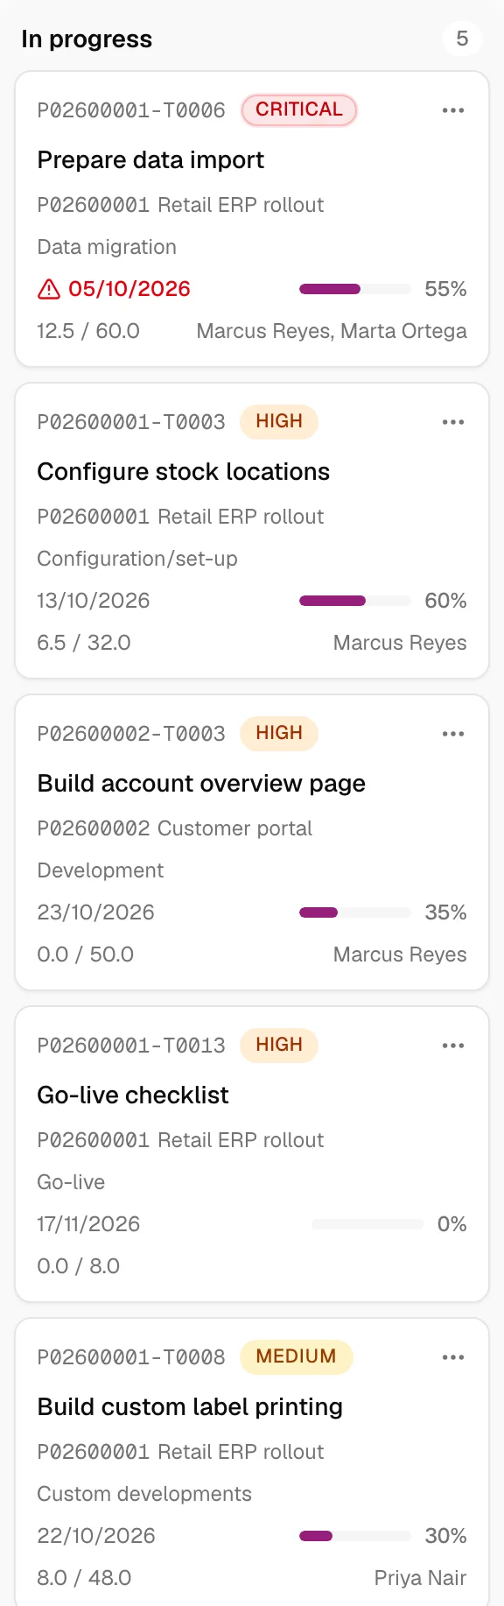Click task ID P02600001-T0008

coord(131,1357)
